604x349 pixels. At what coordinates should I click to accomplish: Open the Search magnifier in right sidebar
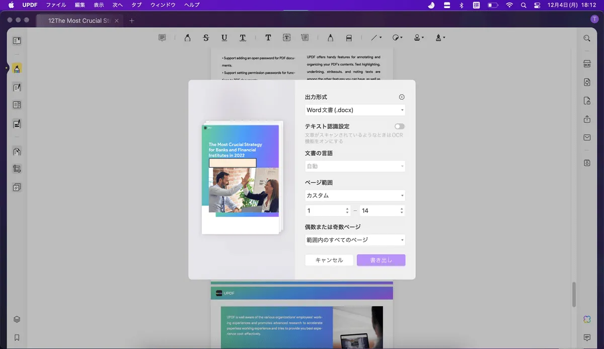coord(587,38)
